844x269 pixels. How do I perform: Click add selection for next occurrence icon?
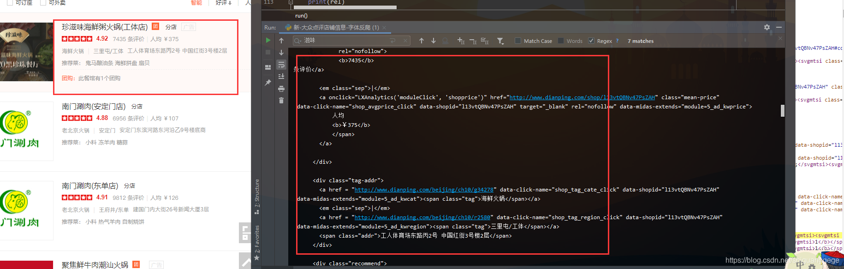pyautogui.click(x=461, y=41)
